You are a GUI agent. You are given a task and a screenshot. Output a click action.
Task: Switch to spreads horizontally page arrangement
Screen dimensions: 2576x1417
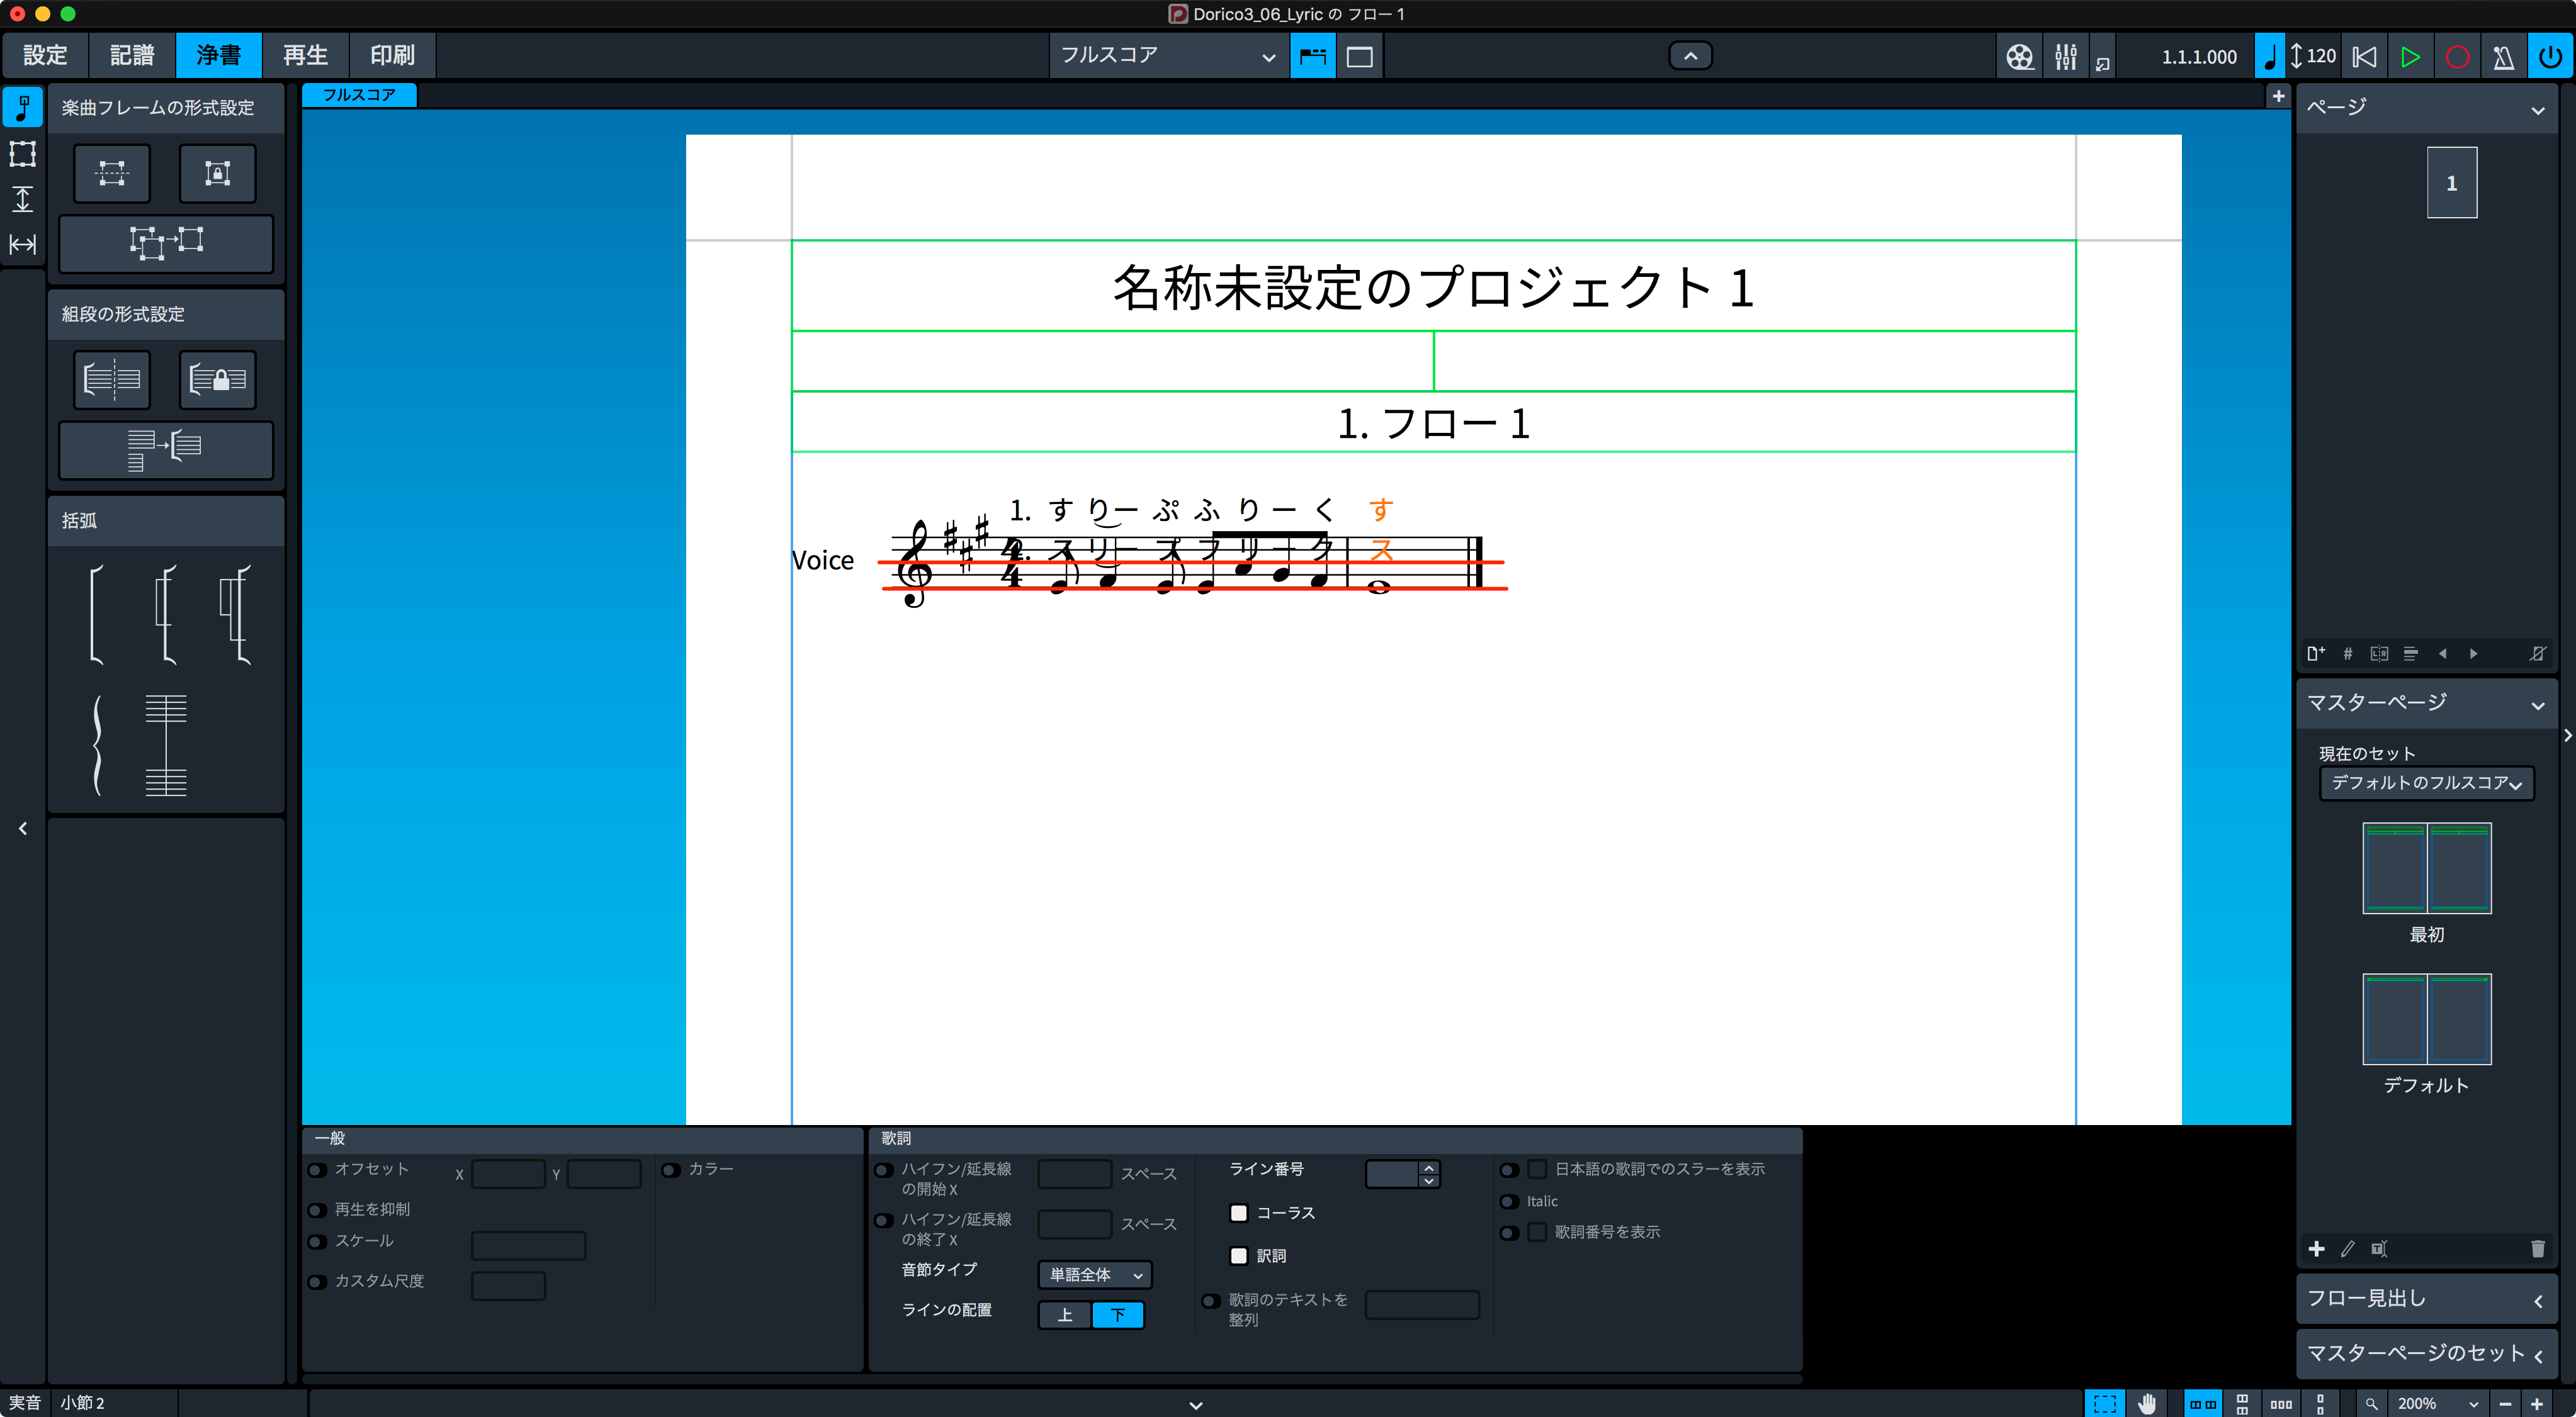pos(2203,1403)
